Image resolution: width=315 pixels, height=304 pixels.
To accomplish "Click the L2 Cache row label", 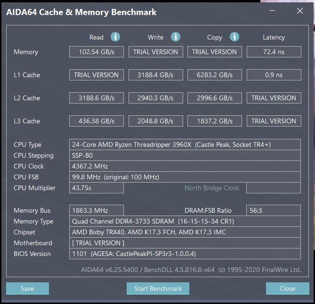I will [x=27, y=98].
